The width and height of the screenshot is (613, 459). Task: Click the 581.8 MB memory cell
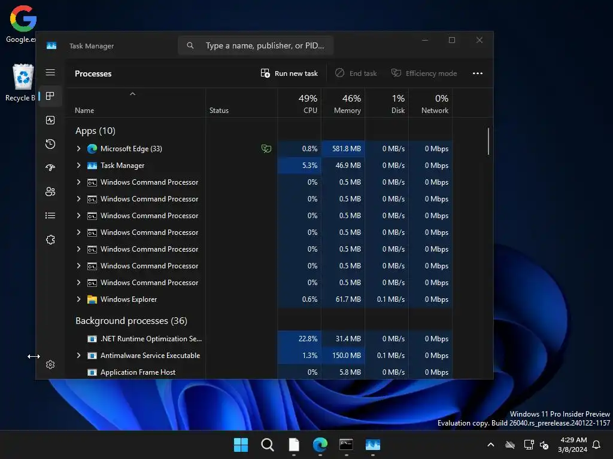point(343,149)
